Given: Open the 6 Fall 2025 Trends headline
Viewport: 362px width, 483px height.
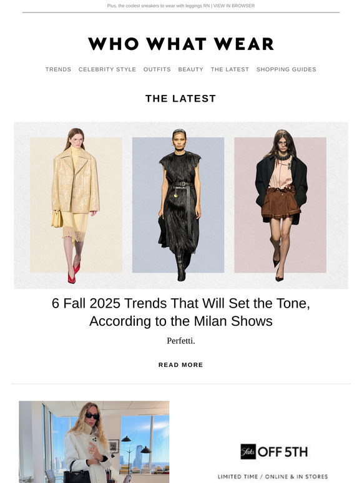Looking at the screenshot, I should pyautogui.click(x=181, y=312).
